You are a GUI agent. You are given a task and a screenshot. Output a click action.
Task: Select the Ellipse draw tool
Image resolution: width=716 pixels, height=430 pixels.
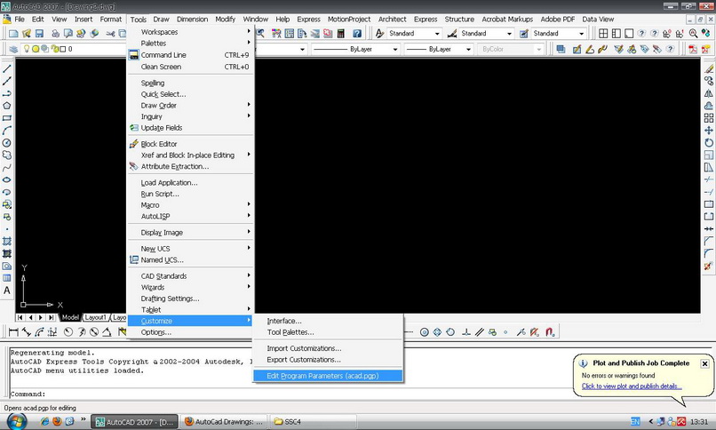pyautogui.click(x=7, y=179)
